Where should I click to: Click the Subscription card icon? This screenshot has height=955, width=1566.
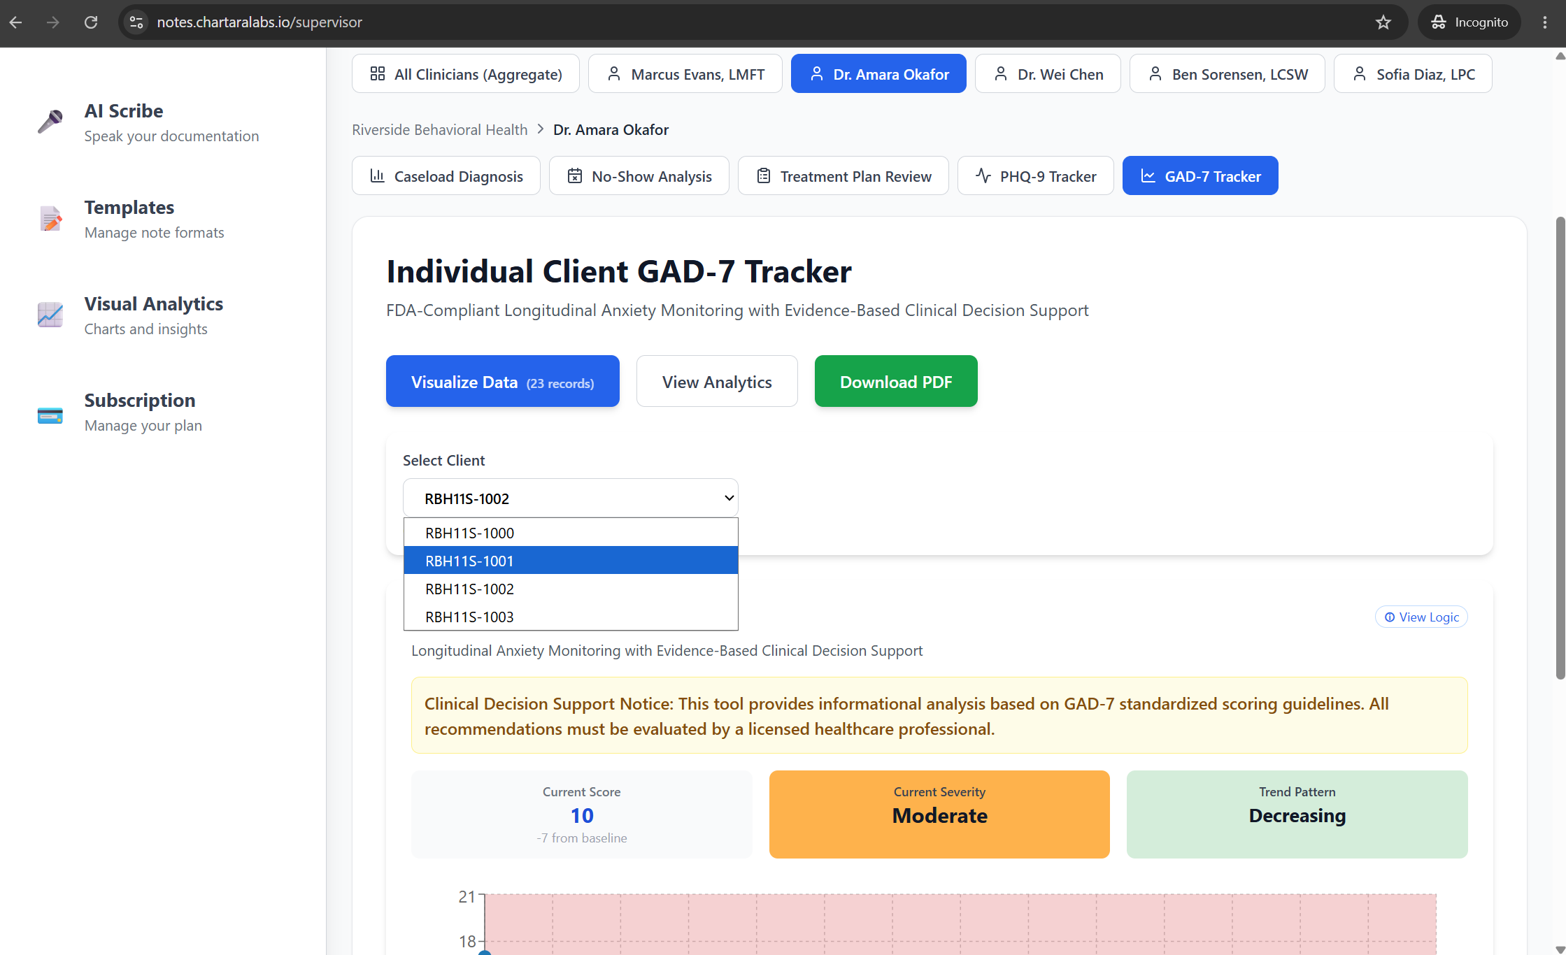[x=50, y=415]
